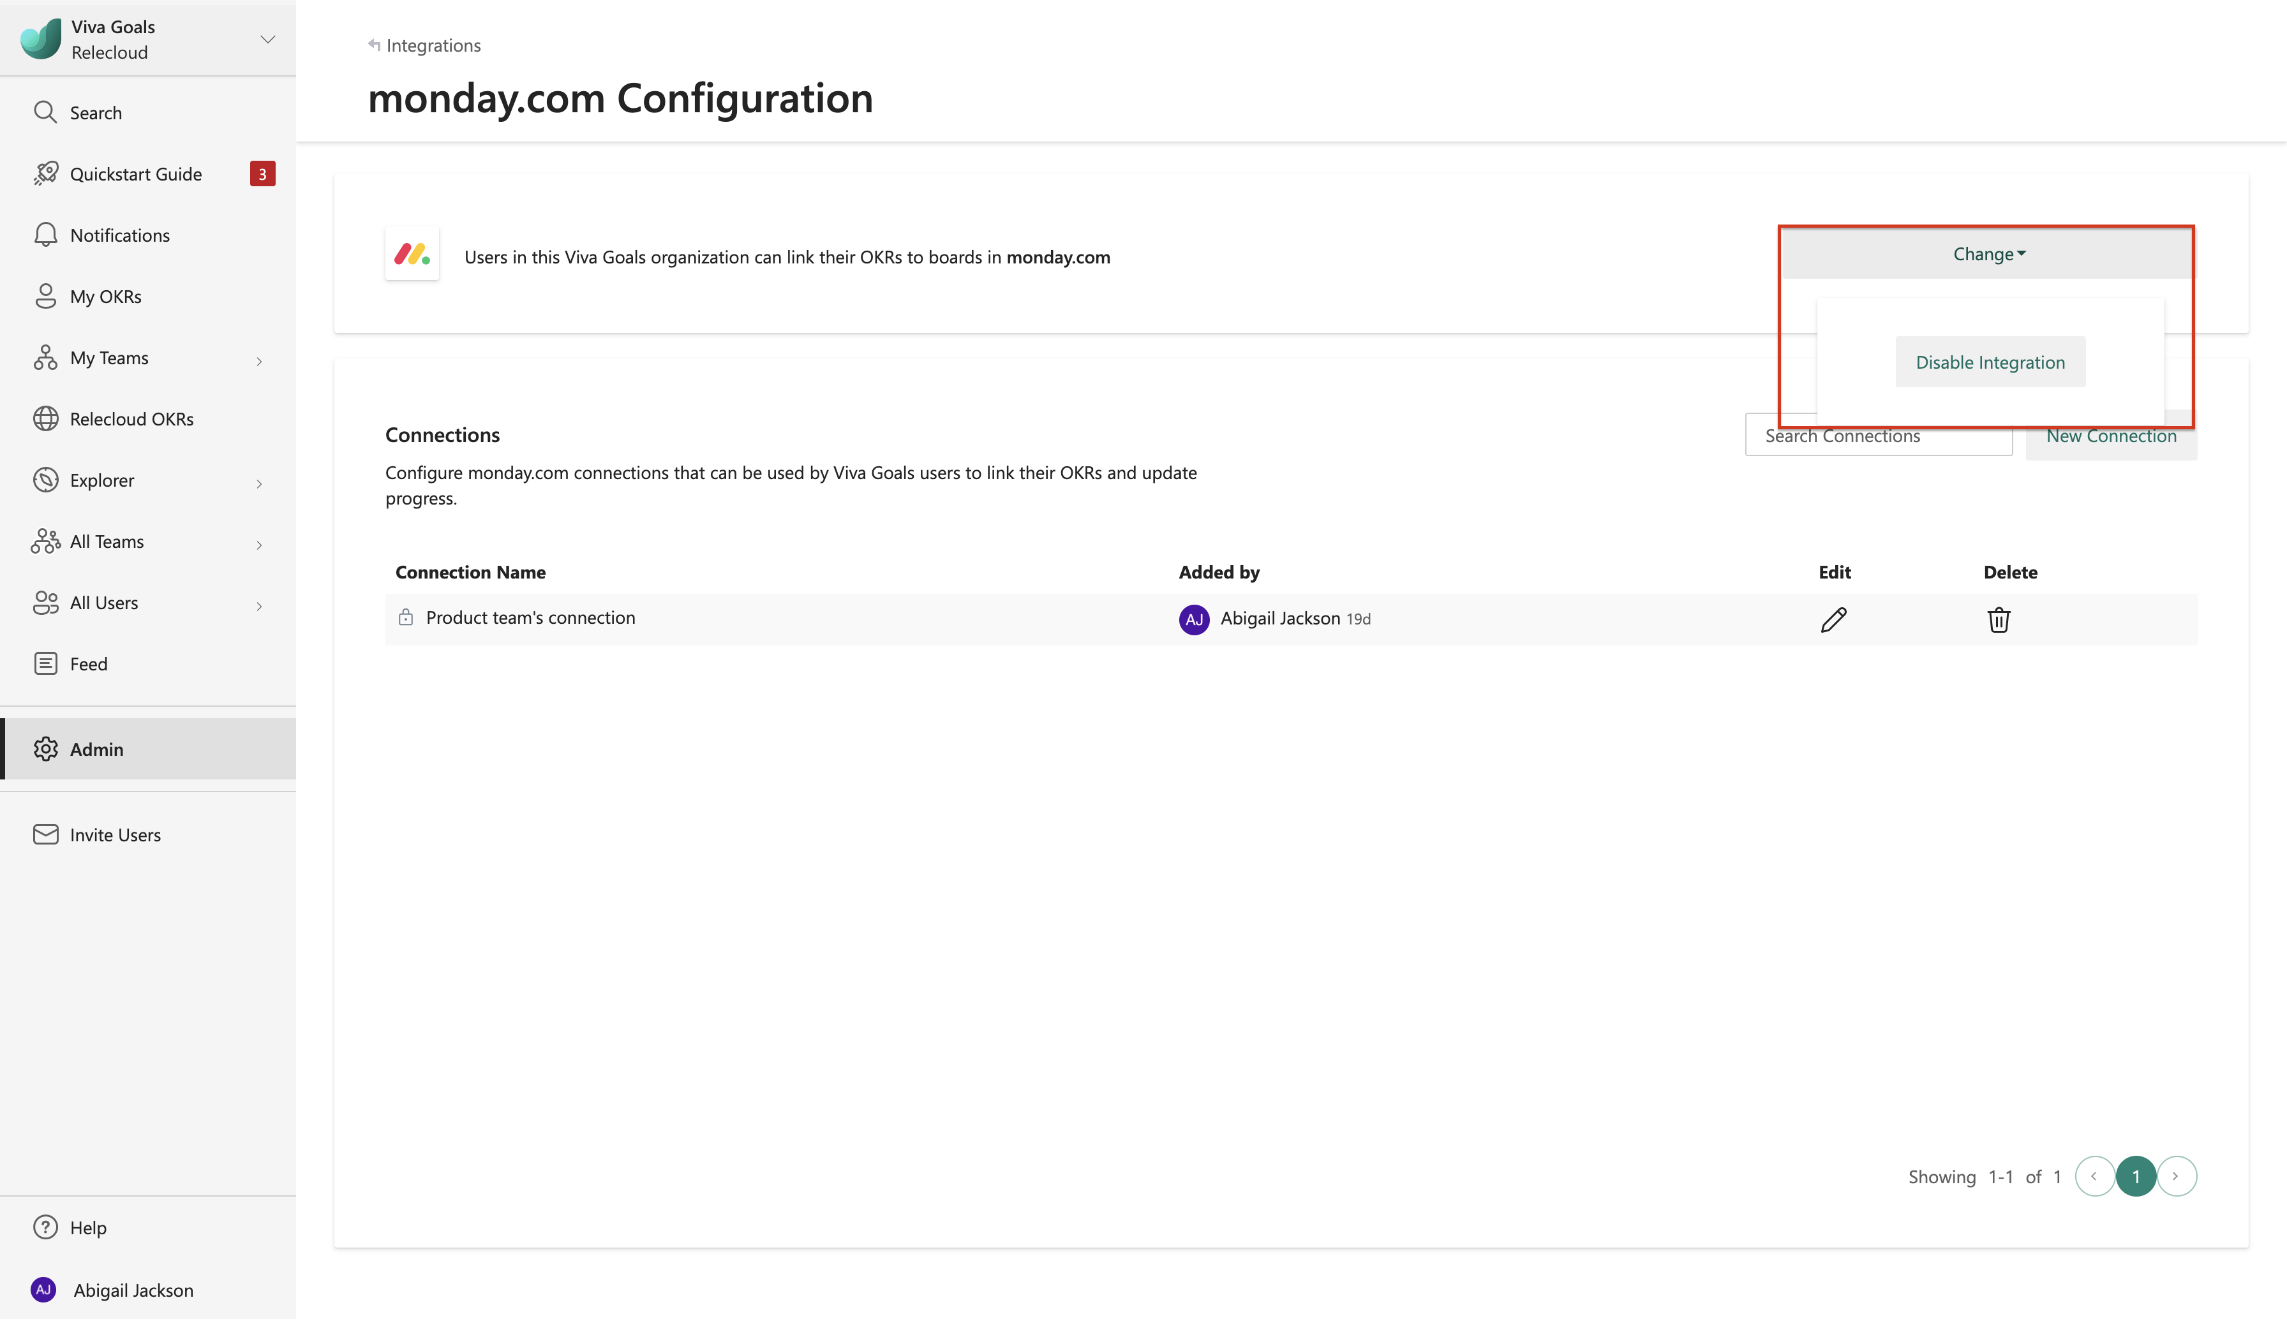Click the pencil edit icon for Product team's connection
Screen dimensions: 2287x1328
pyautogui.click(x=1833, y=619)
